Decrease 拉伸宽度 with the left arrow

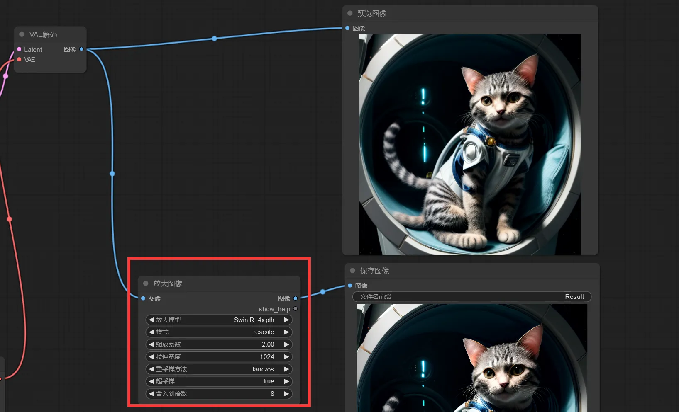(151, 357)
